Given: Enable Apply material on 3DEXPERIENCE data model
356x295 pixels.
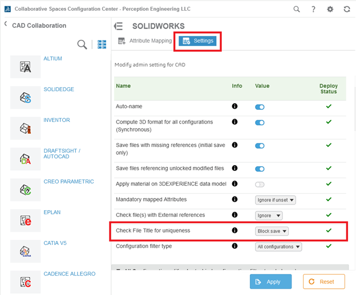Looking at the screenshot, I should click(x=260, y=185).
